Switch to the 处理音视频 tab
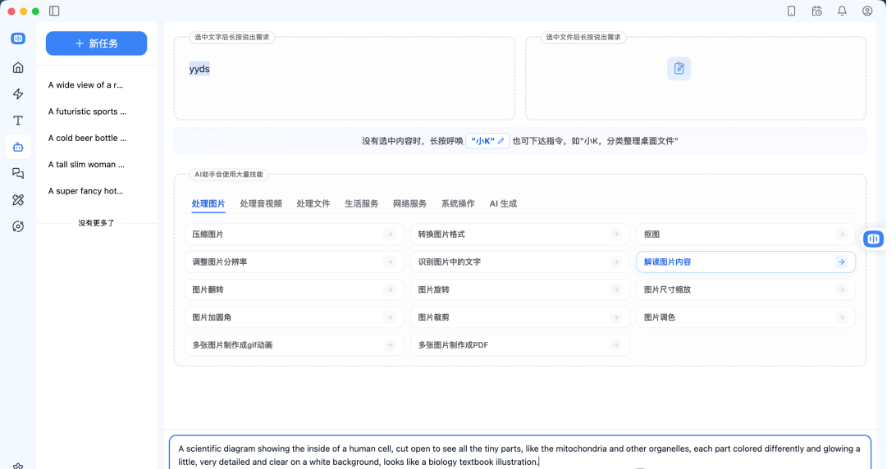Screen dimensions: 896x469 (x=261, y=203)
